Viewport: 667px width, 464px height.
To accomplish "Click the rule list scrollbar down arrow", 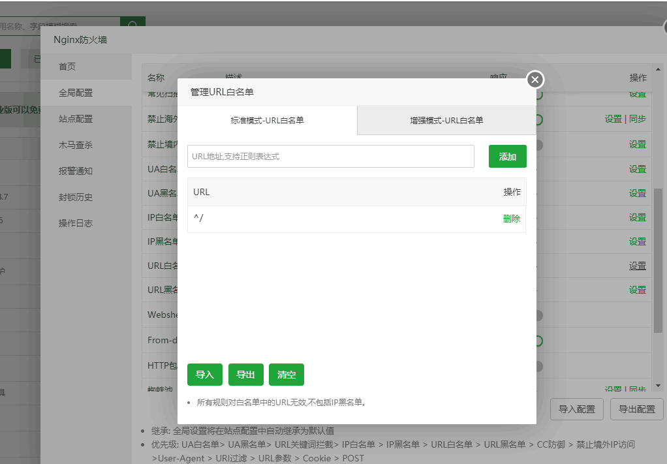I will click(658, 386).
